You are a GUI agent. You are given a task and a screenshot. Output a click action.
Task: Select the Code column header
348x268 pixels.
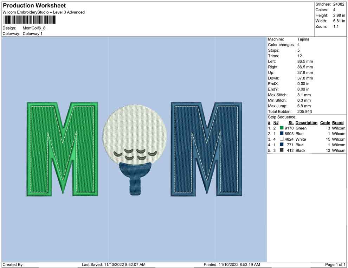(325, 123)
